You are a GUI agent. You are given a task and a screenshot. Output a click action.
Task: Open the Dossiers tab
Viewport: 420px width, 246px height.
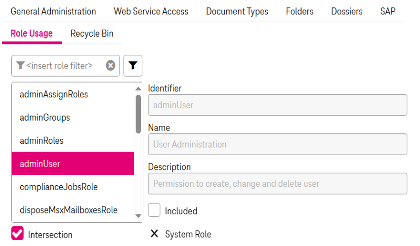(x=346, y=11)
